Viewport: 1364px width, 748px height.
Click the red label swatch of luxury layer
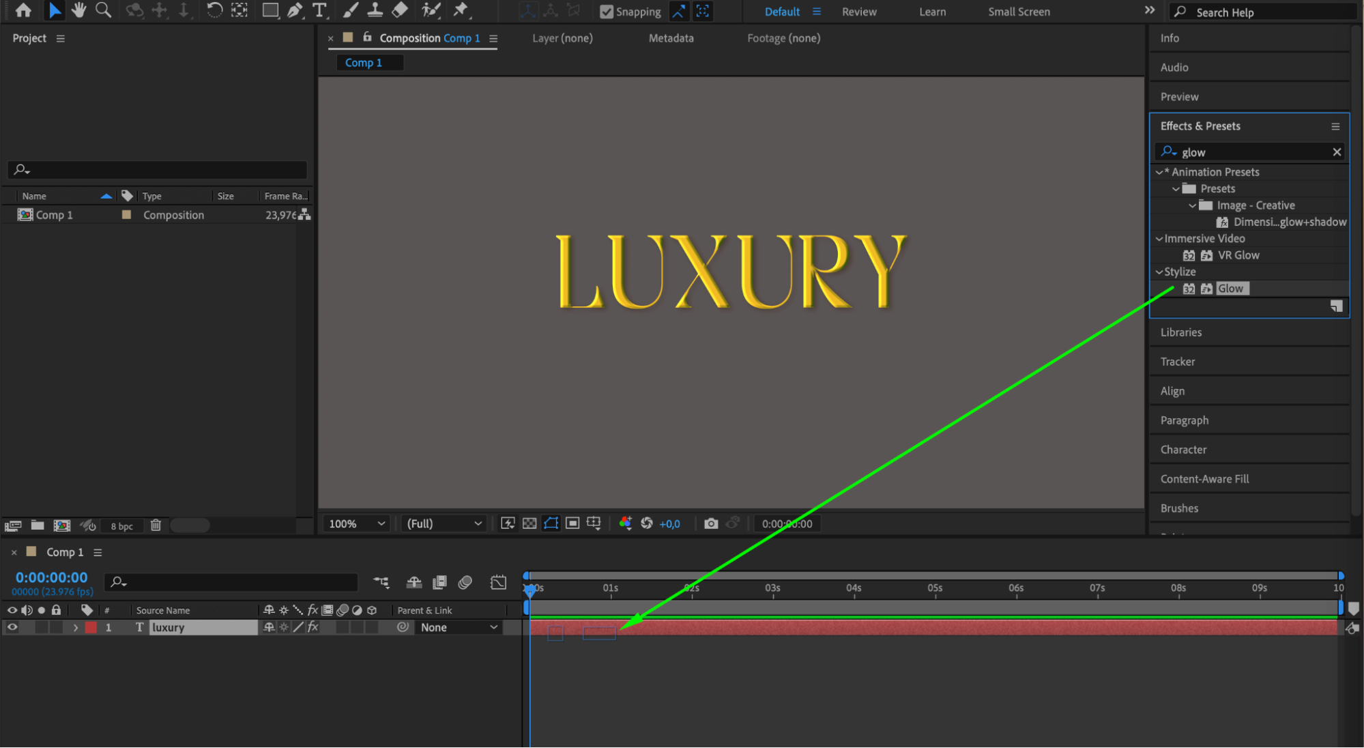[x=91, y=627]
